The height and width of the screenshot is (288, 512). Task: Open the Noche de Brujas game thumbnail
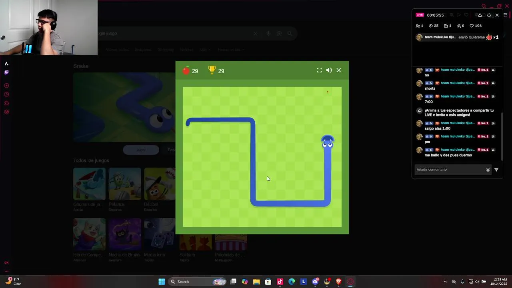click(x=125, y=234)
